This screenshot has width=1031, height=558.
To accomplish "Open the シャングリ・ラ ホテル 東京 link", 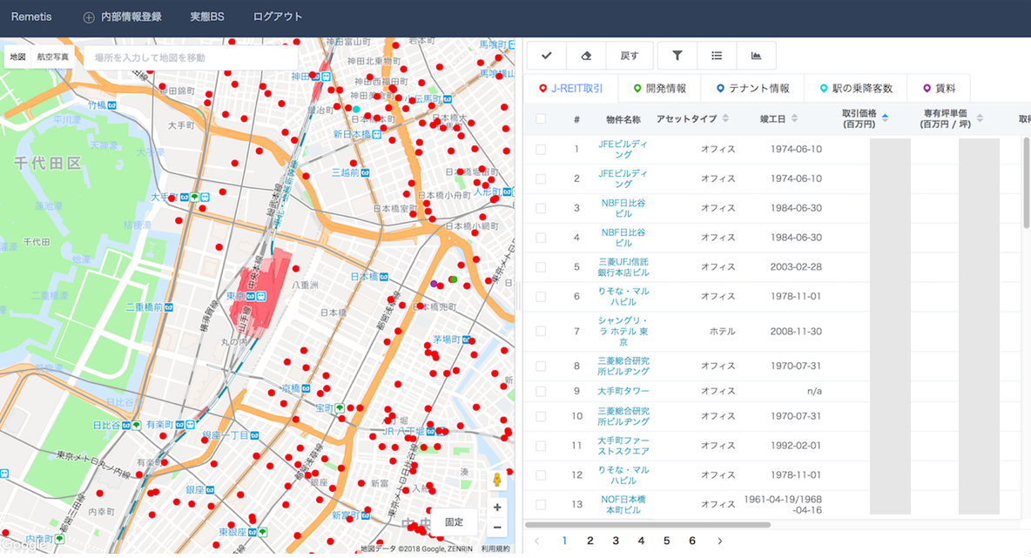I will coord(623,332).
